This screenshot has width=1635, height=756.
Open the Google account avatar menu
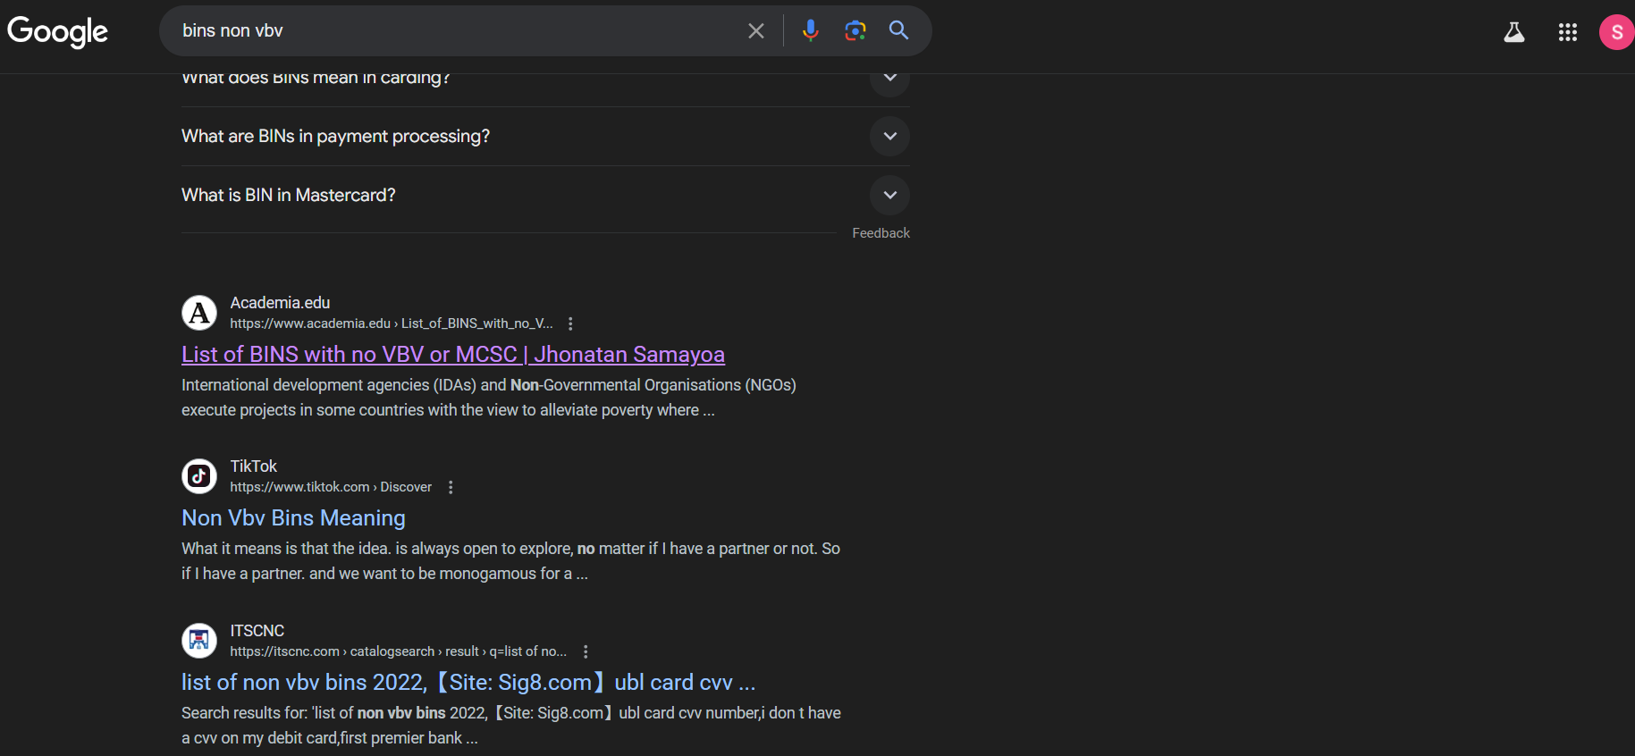1615,33
